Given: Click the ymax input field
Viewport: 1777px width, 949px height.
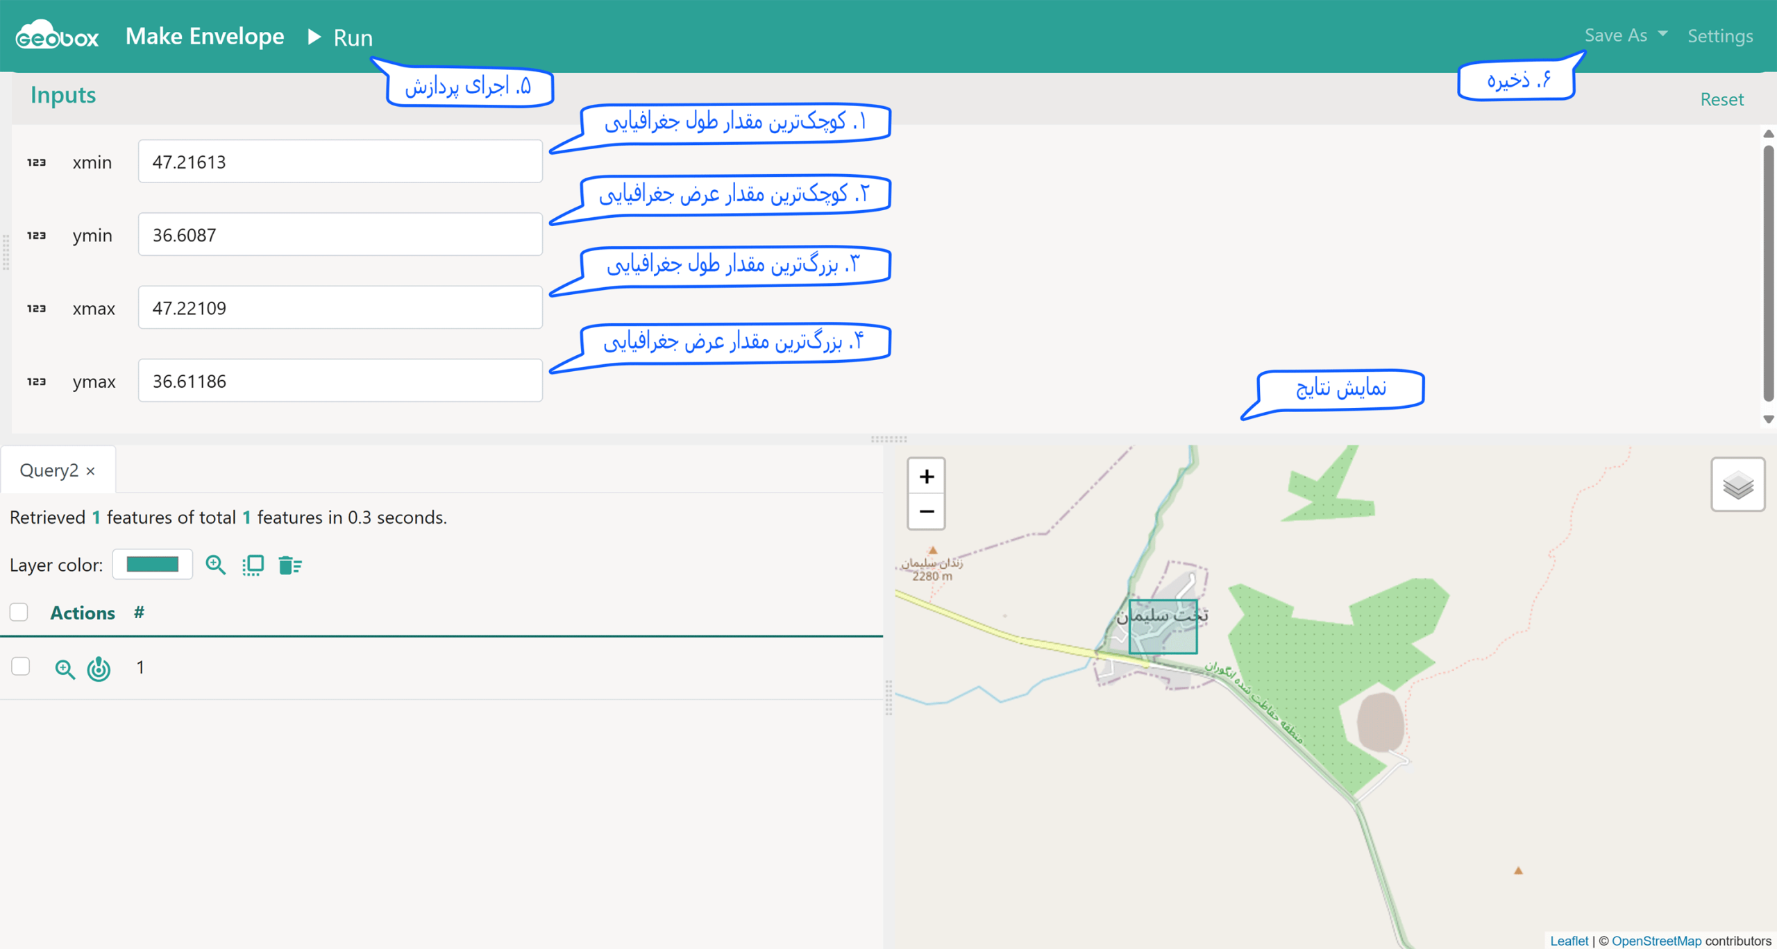Looking at the screenshot, I should [340, 381].
